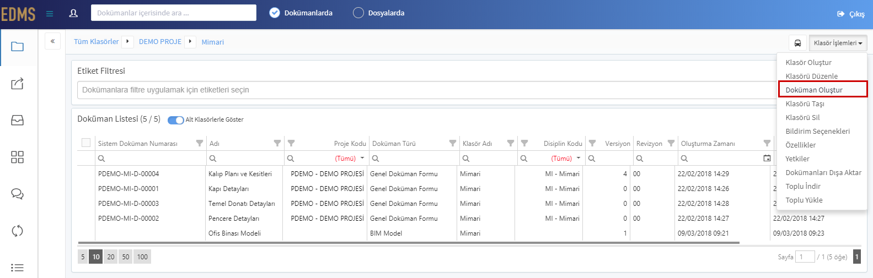Open the inbox tray icon in left sidebar
The width and height of the screenshot is (873, 278).
coord(18,121)
